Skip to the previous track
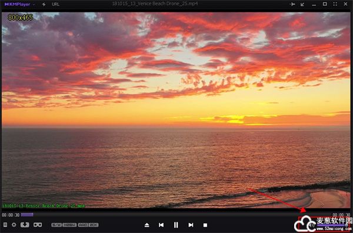 point(161,225)
